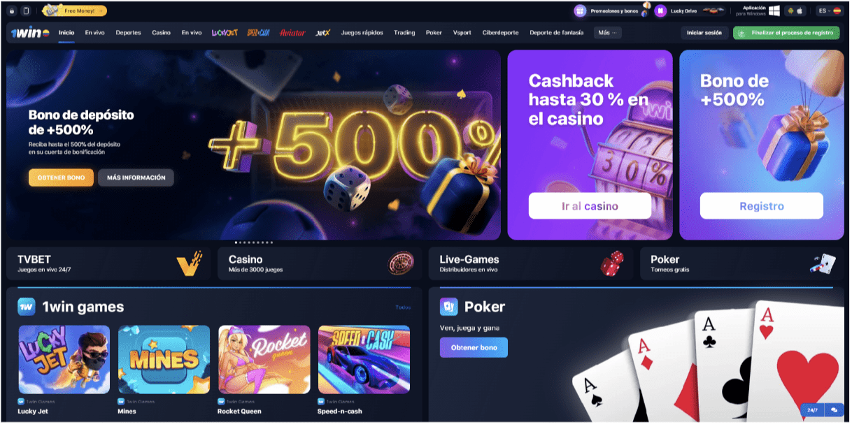Screen dimensions: 852x429
Task: Click the Iniciar sesión button
Action: pos(704,33)
